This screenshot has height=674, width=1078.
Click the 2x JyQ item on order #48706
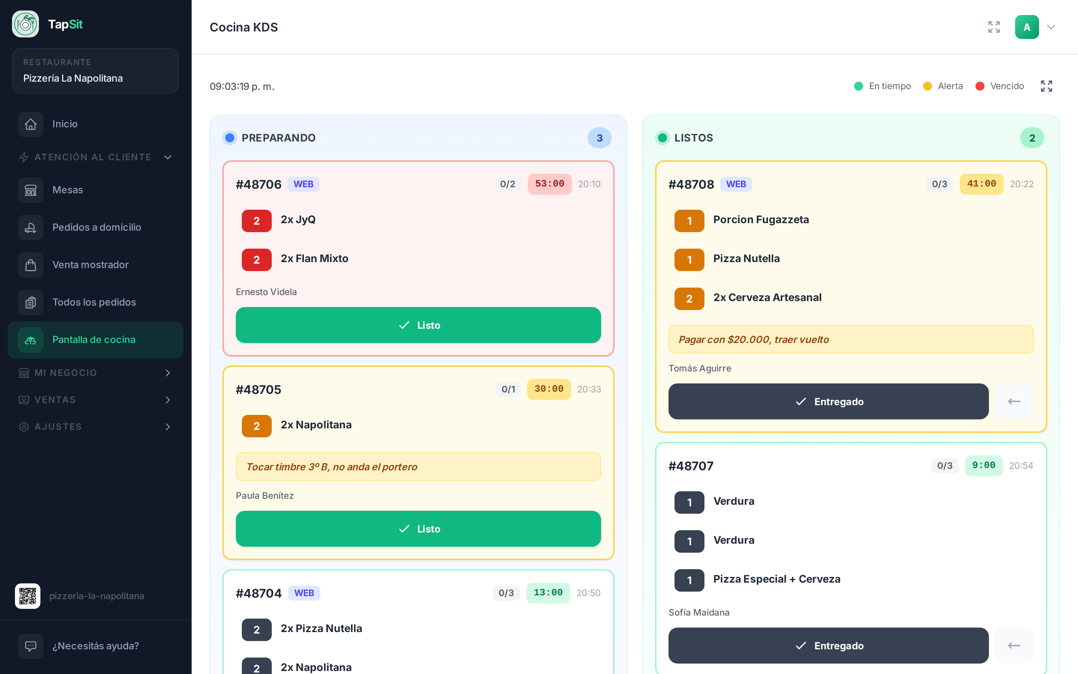coord(298,219)
